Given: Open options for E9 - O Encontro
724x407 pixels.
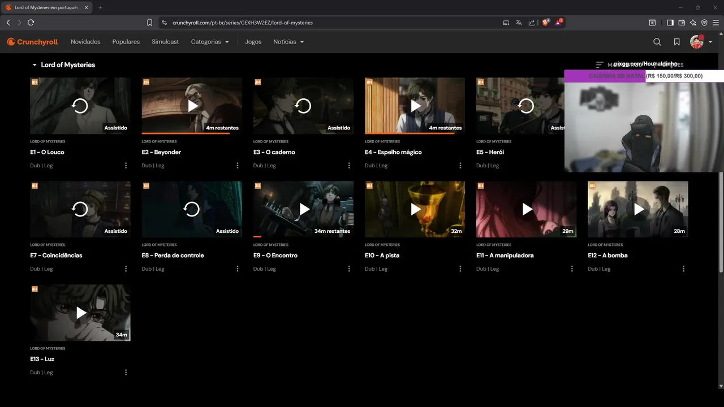Looking at the screenshot, I should tap(349, 269).
